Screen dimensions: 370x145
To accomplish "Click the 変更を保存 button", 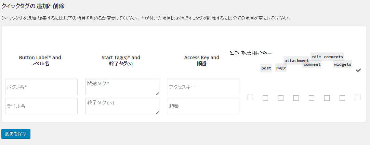I will (x=16, y=134).
